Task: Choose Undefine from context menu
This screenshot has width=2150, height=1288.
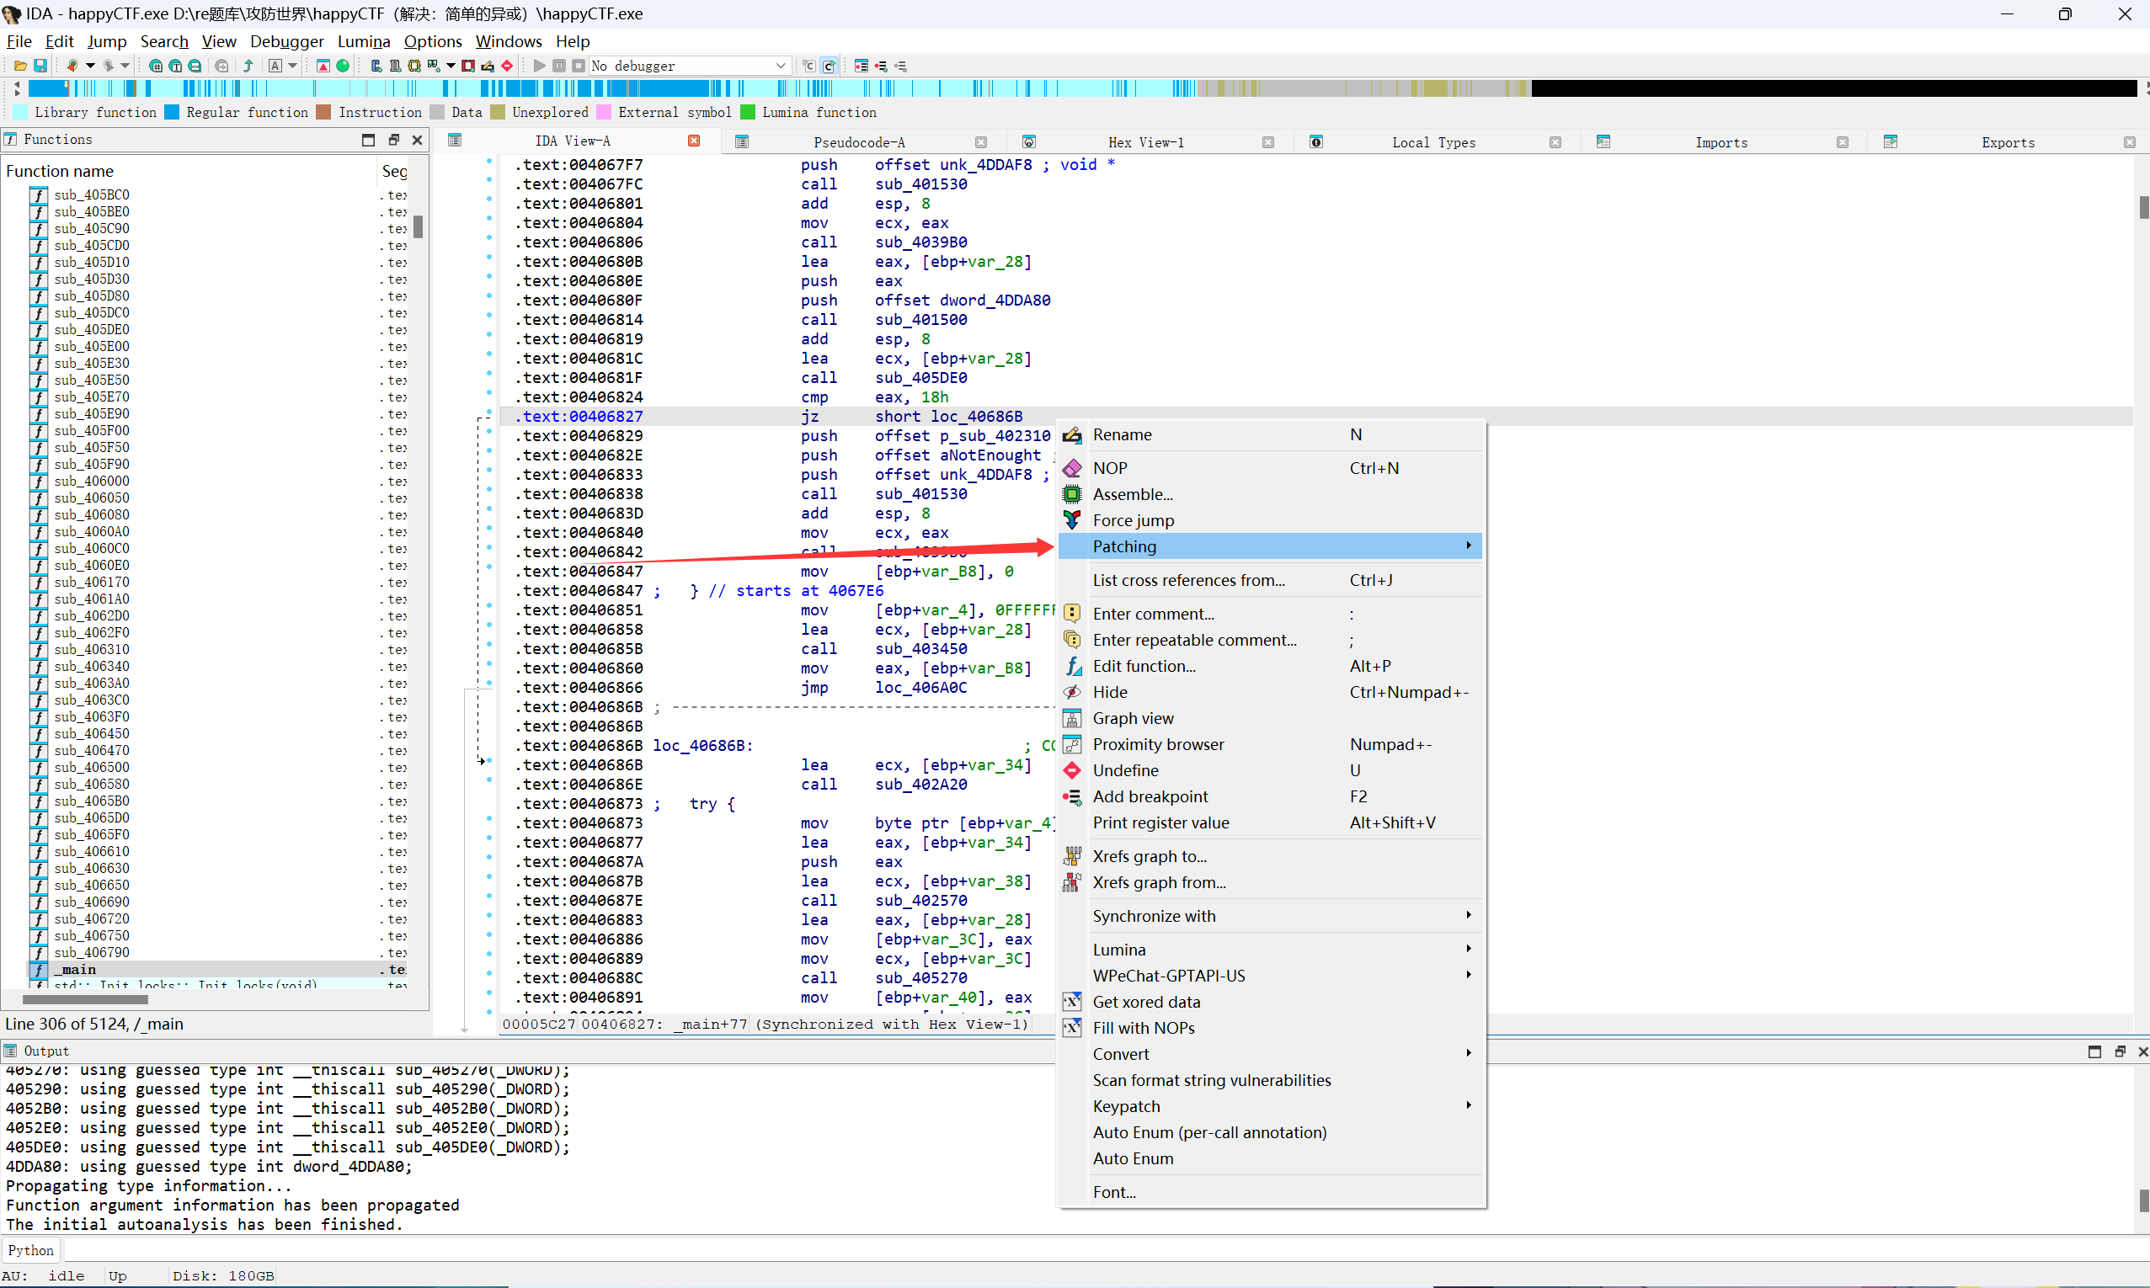Action: pos(1125,771)
